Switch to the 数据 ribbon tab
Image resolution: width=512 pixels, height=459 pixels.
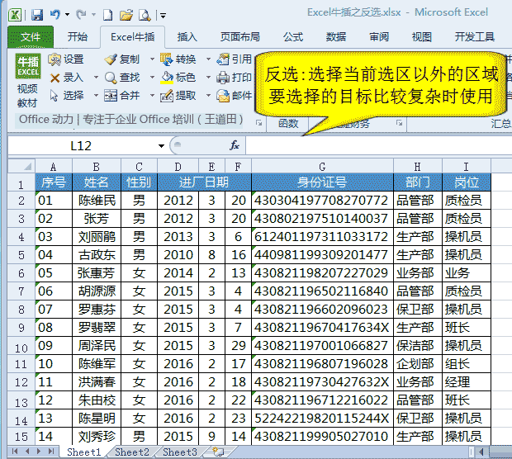pos(335,37)
